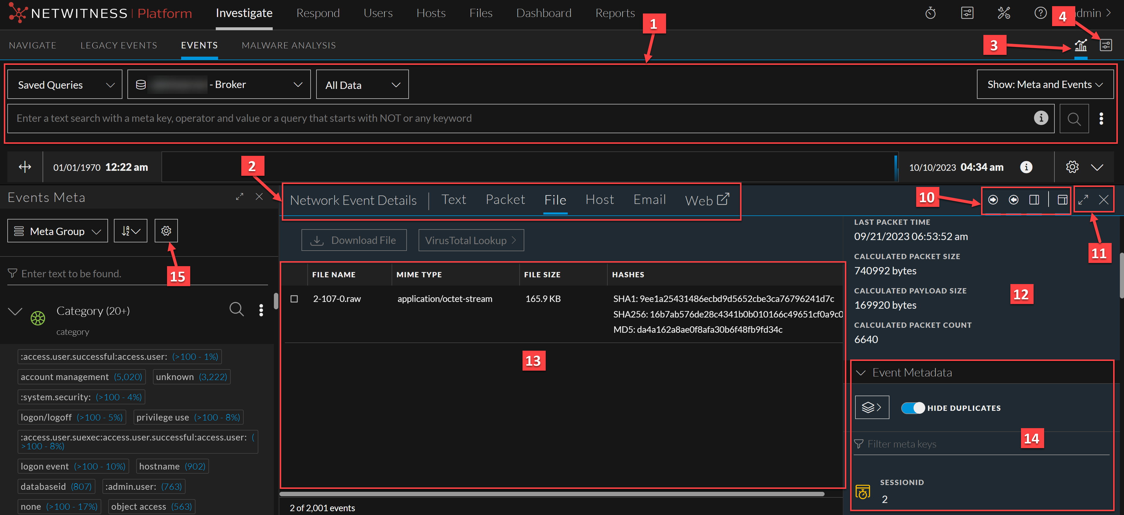Open the Meta Group dropdown
Image resolution: width=1124 pixels, height=515 pixels.
point(58,231)
